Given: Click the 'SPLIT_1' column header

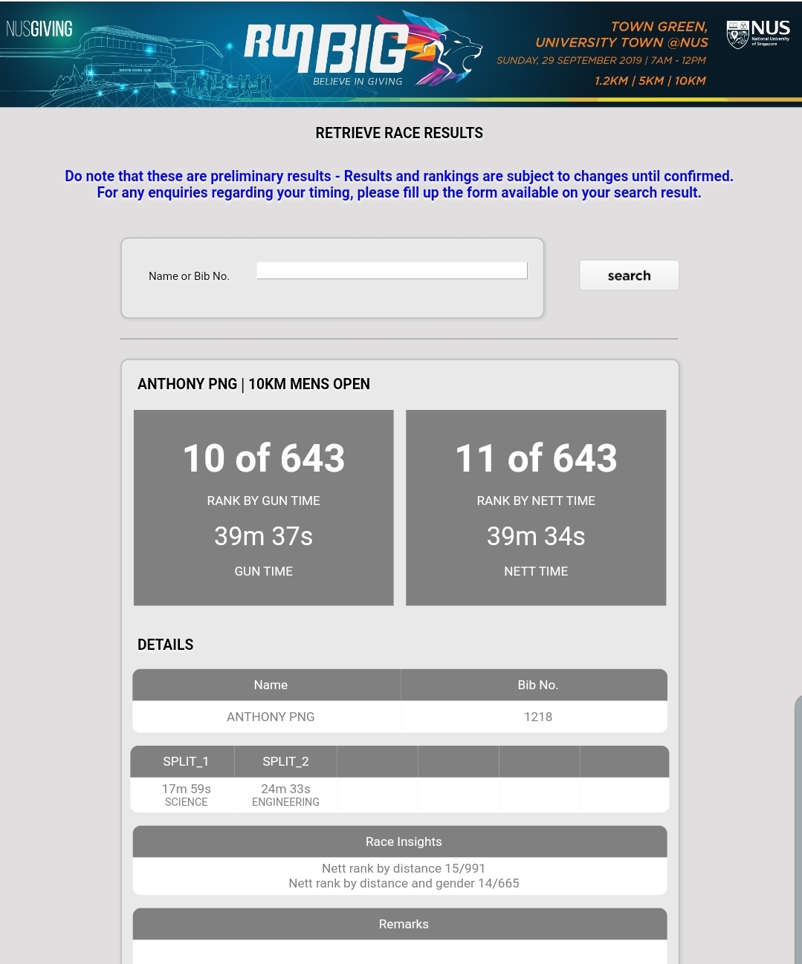Looking at the screenshot, I should tap(186, 761).
